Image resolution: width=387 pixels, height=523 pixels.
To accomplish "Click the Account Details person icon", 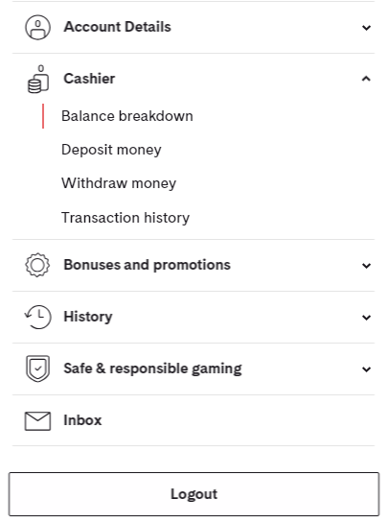I will click(37, 28).
